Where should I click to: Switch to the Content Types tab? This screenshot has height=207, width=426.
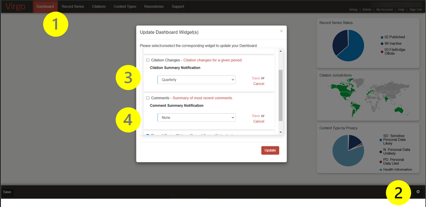[x=125, y=7]
